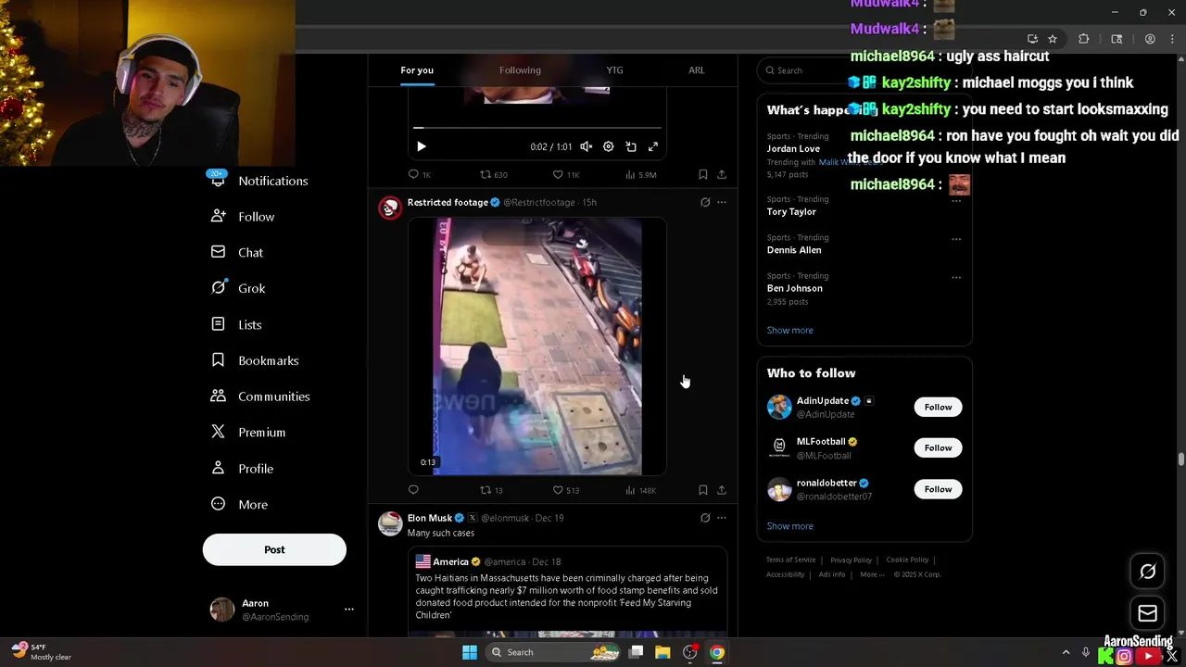Open the Premium page

click(x=248, y=433)
